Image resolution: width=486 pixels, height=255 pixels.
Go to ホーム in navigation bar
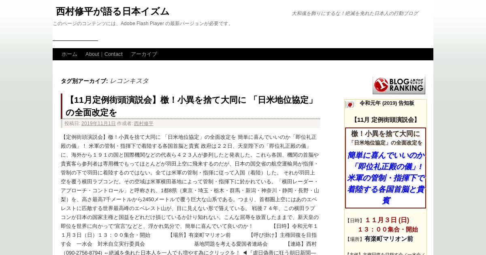[x=69, y=54]
